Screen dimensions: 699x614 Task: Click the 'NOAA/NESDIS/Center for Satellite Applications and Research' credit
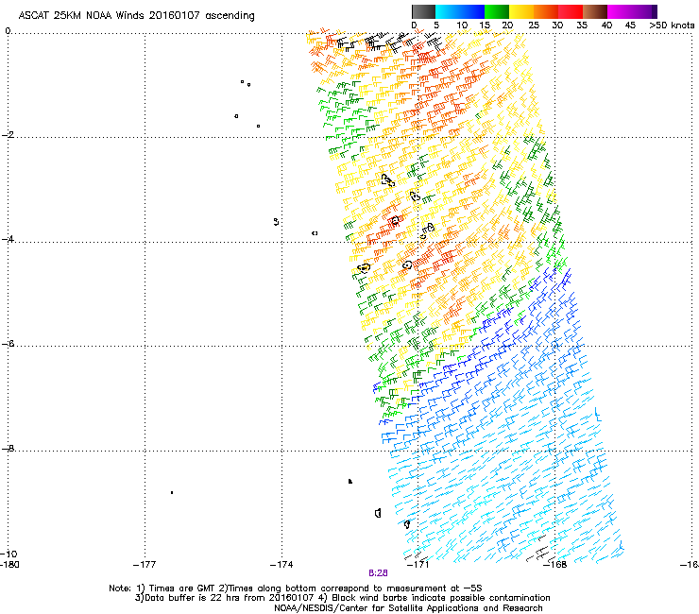click(408, 608)
